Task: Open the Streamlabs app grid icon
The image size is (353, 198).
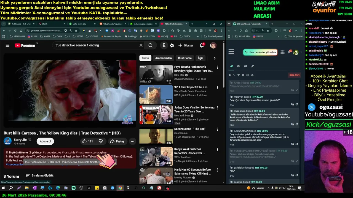Action: 282,52
